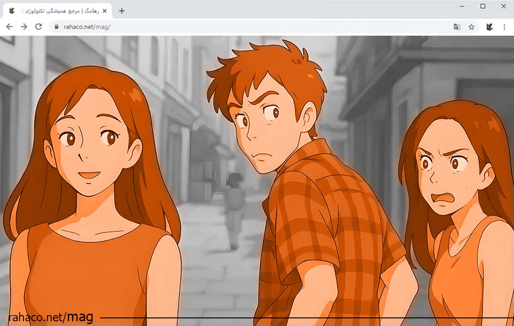Reload the rahaco.net/mag page
This screenshot has height=326, width=514.
coord(39,27)
